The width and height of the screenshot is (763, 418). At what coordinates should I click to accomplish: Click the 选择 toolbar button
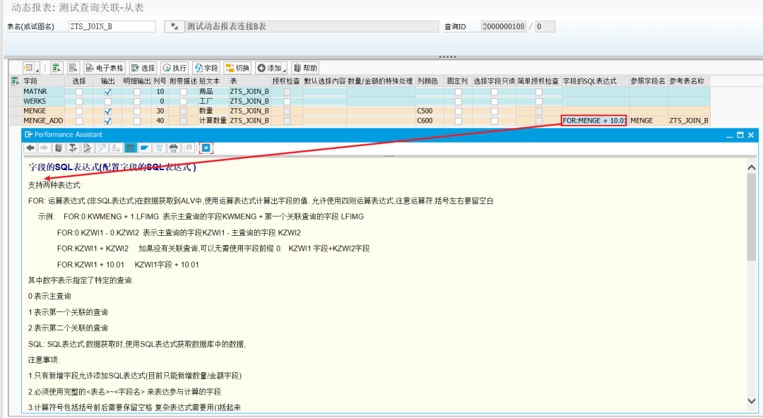tap(143, 68)
